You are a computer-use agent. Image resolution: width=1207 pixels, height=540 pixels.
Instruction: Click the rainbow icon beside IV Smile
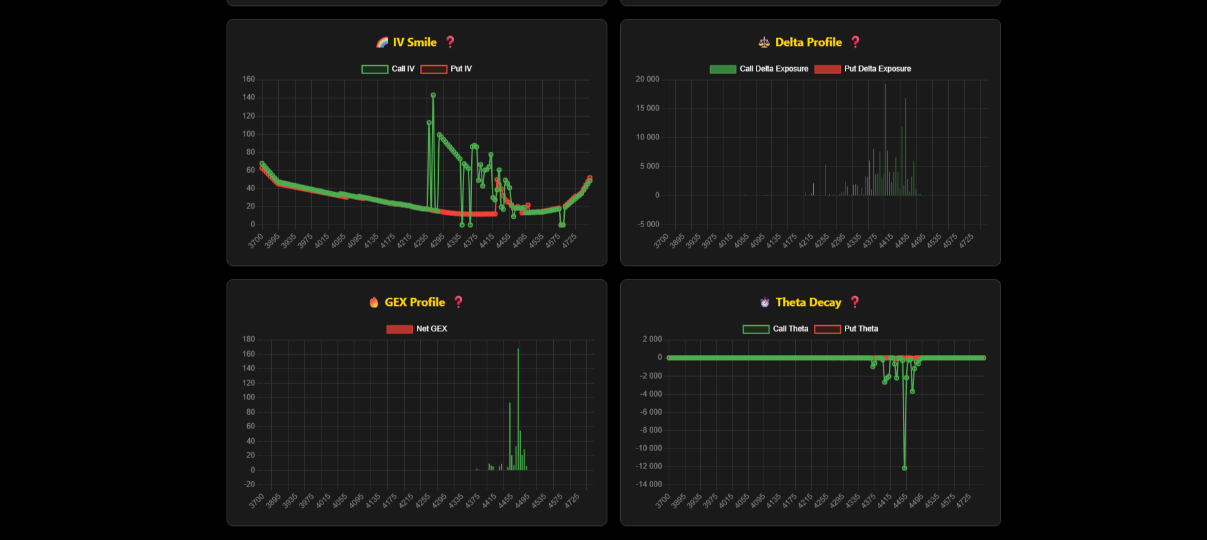coord(382,43)
